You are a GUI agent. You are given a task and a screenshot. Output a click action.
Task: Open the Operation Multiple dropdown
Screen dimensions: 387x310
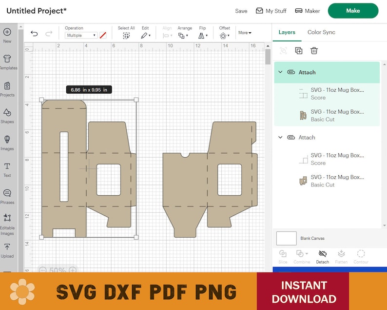[81, 35]
